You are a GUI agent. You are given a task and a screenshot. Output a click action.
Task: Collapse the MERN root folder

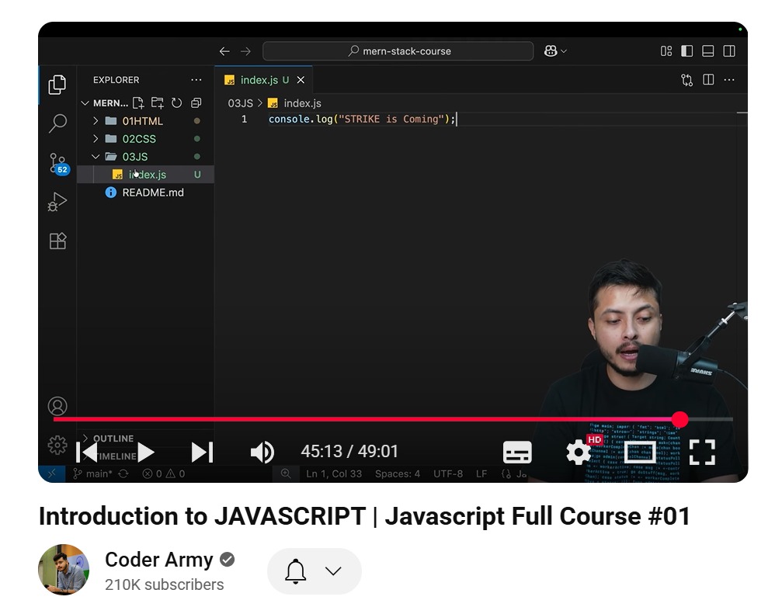(85, 103)
